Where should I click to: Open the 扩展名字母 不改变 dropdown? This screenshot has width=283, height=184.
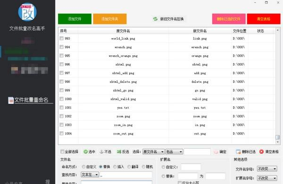click(267, 178)
